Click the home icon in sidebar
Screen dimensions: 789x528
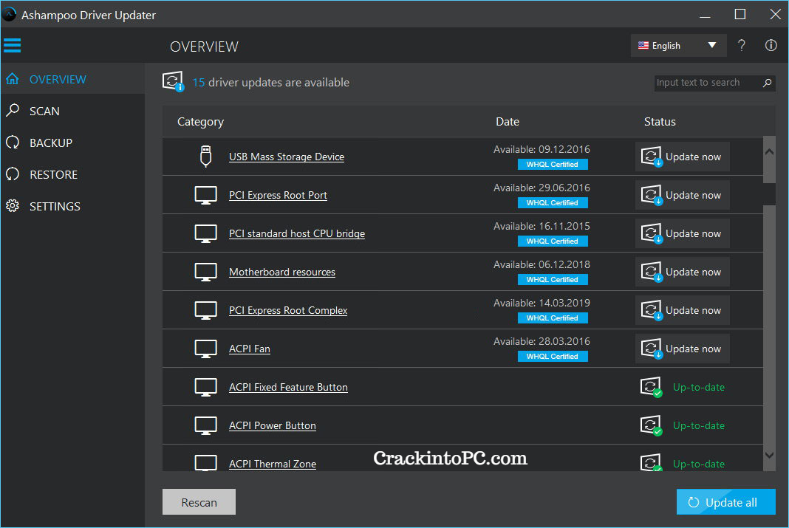[x=13, y=79]
